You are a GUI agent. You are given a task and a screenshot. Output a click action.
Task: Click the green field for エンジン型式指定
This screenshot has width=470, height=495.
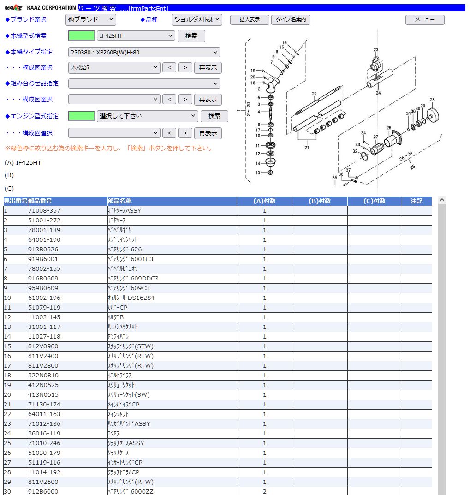[x=82, y=116]
